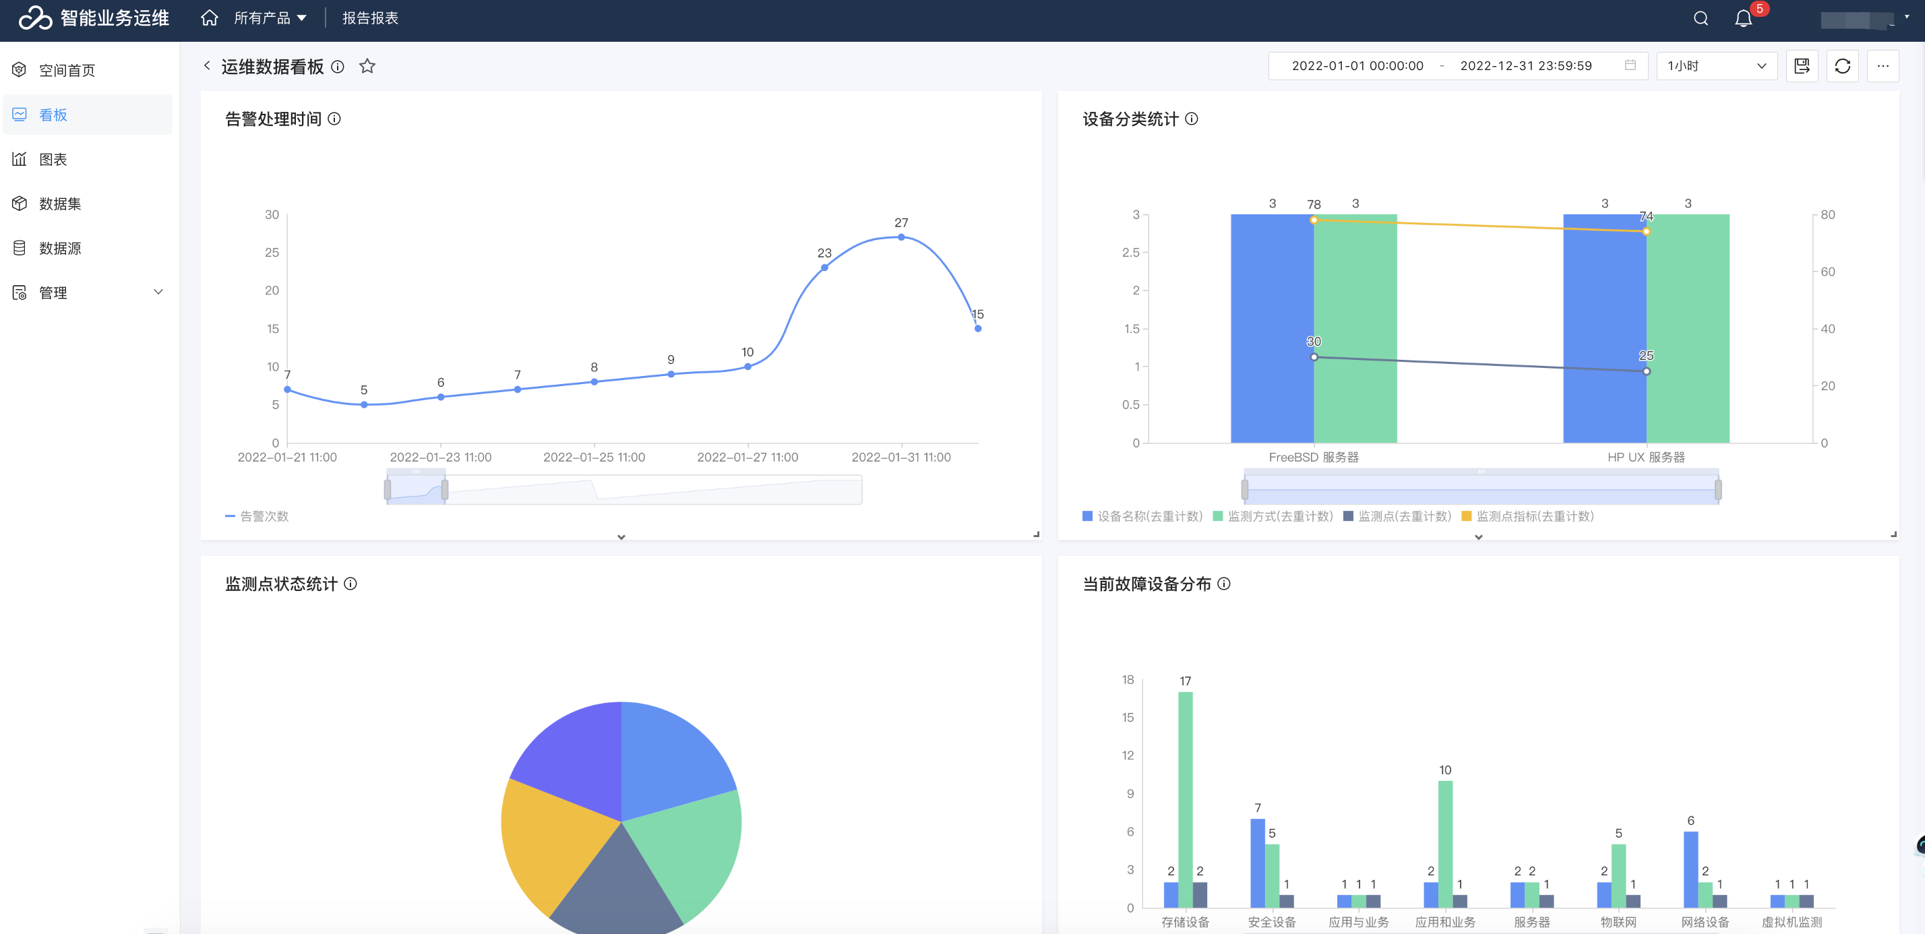The image size is (1925, 934).
Task: Show info for 当前故障设备分布 chart
Action: (1224, 584)
